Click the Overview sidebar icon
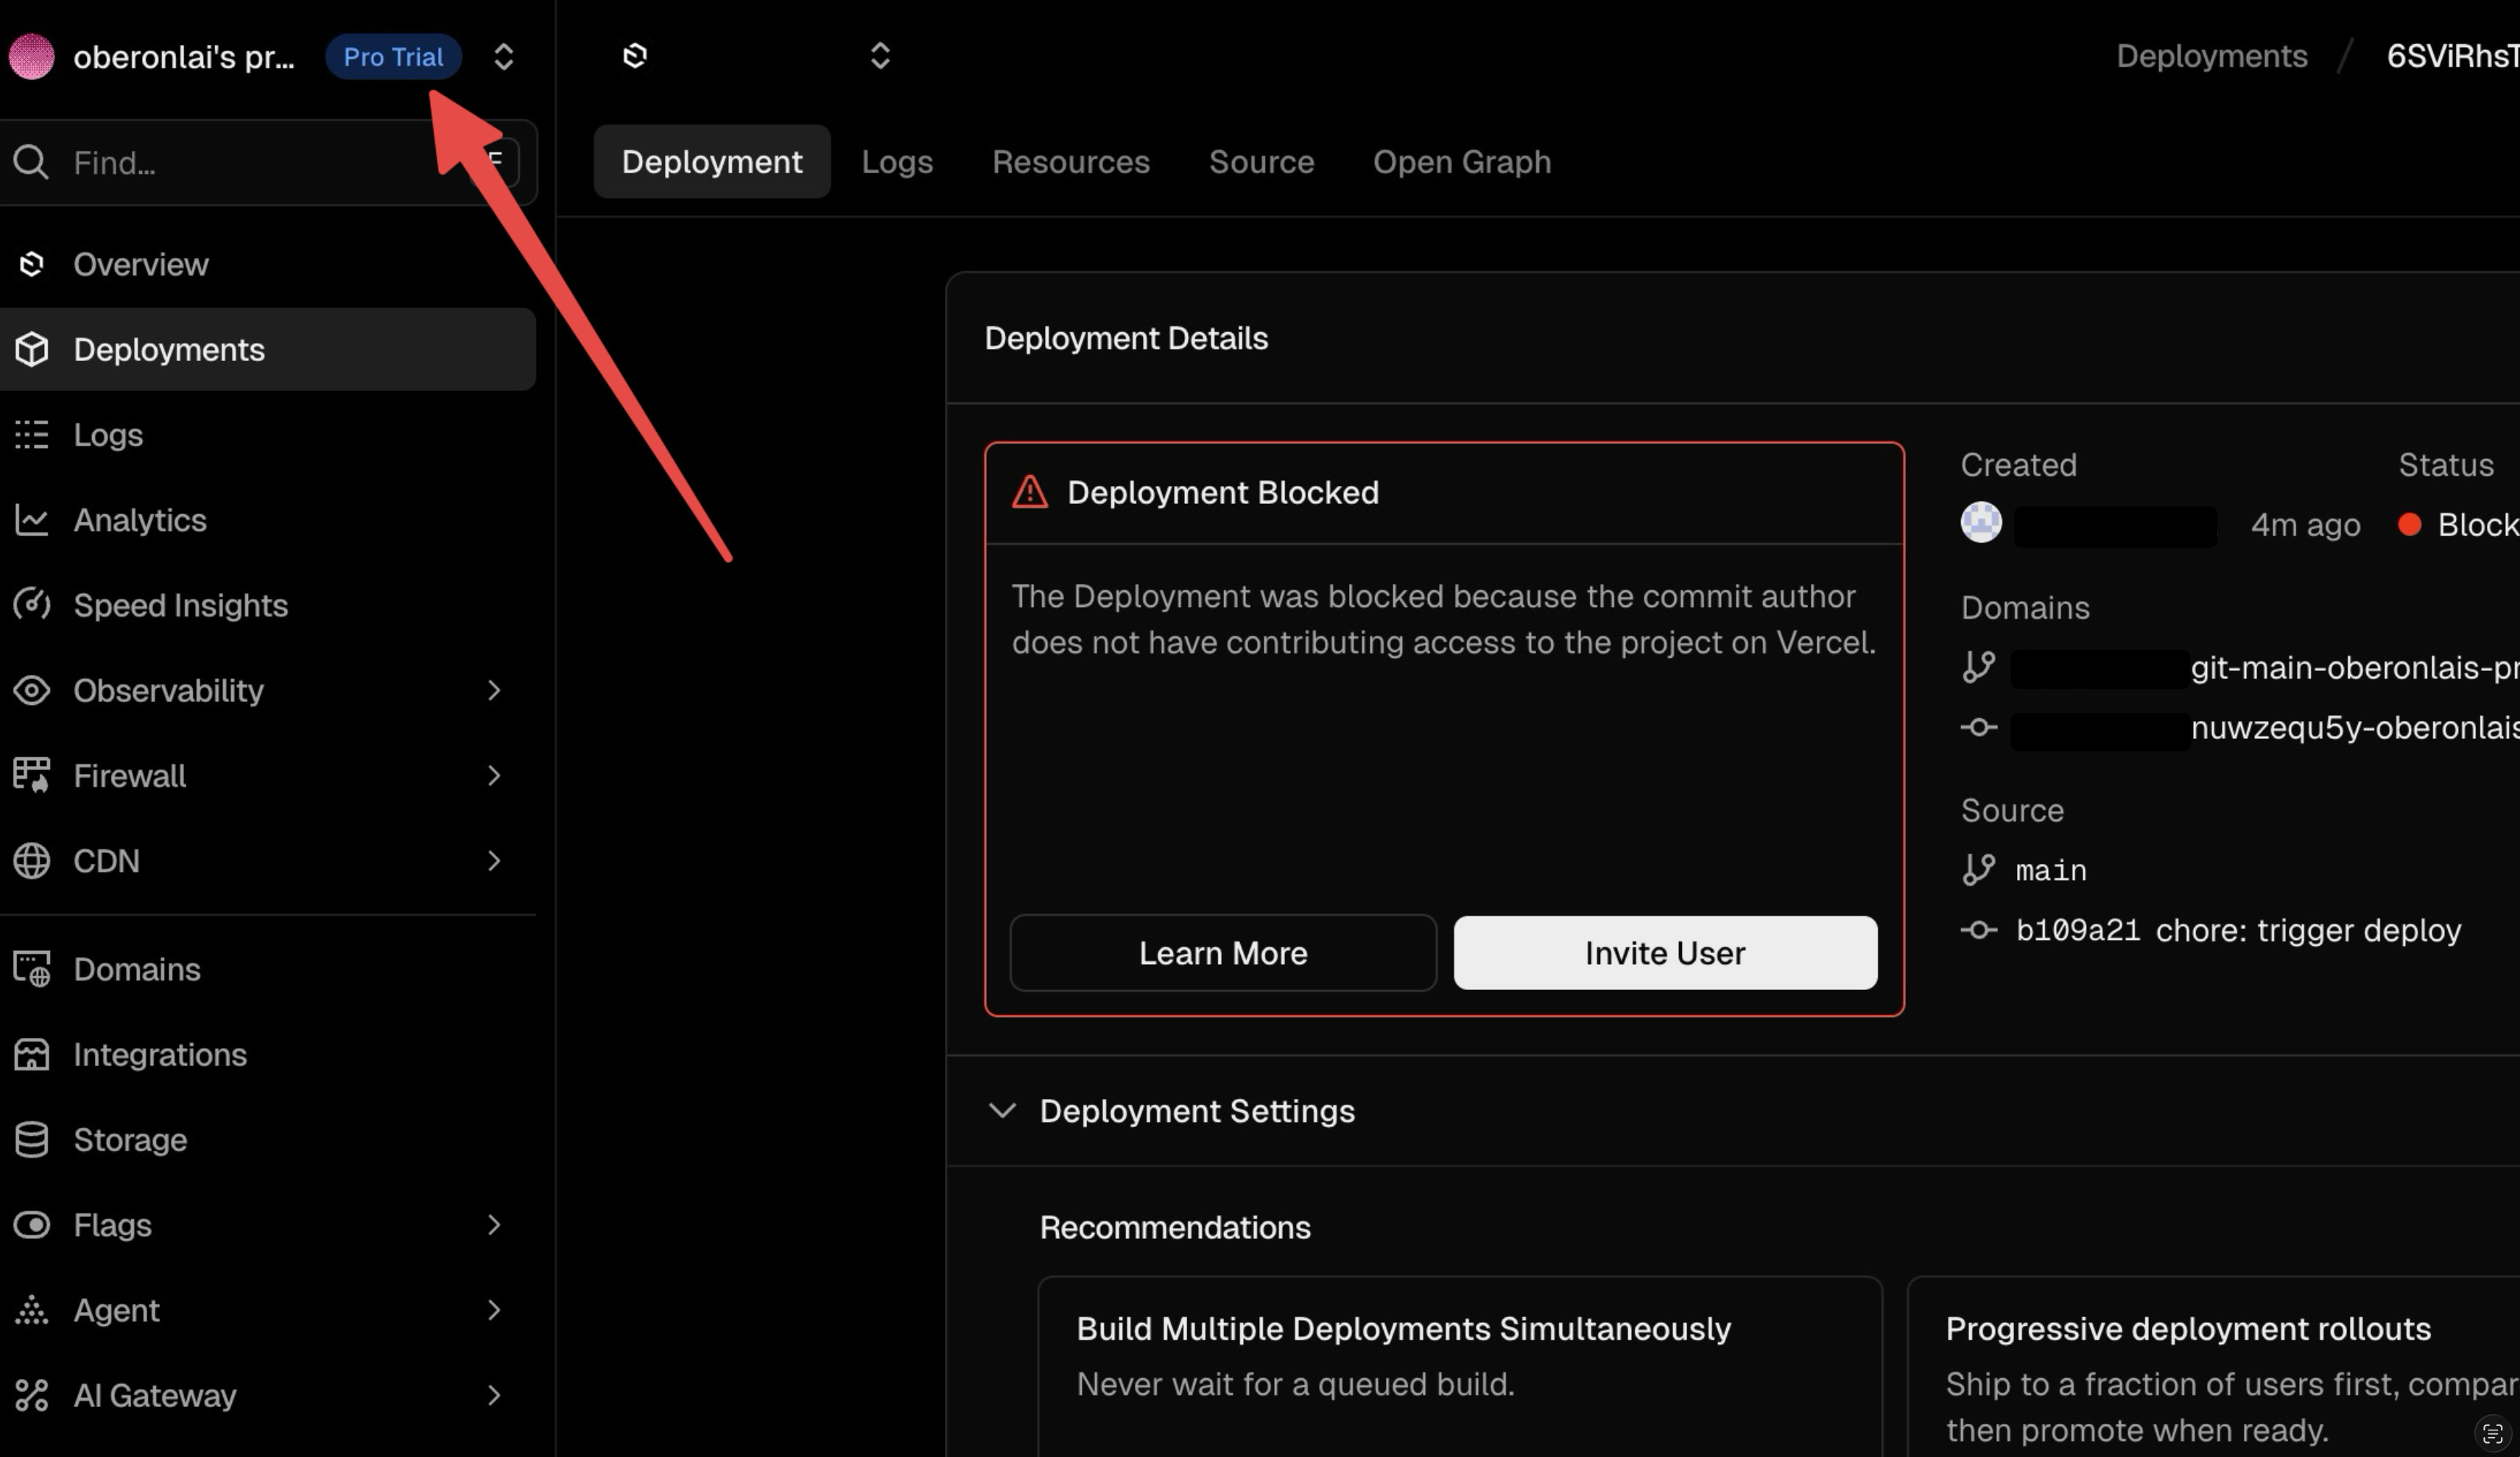2520x1457 pixels. coord(31,264)
